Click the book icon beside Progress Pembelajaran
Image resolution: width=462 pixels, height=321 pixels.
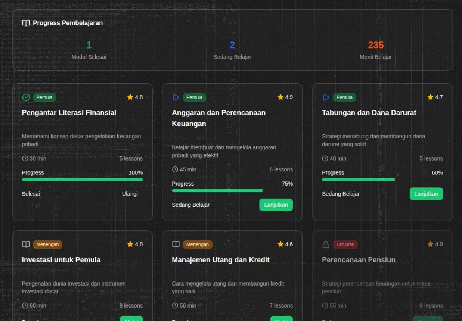click(x=26, y=23)
